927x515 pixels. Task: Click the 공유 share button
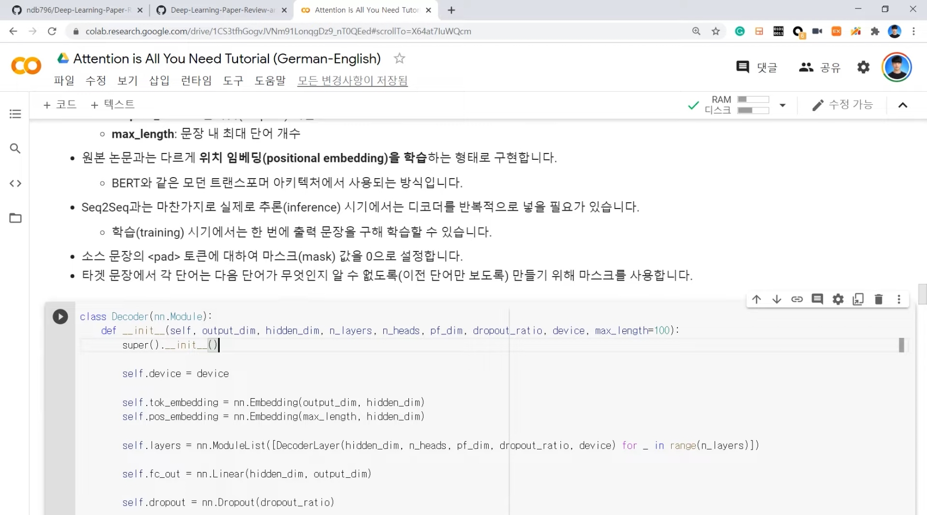pos(820,67)
